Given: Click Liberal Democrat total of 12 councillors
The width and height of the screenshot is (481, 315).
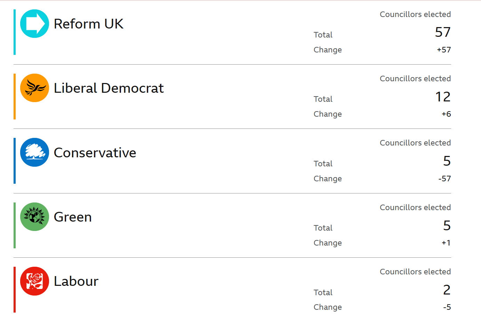Looking at the screenshot, I should click(x=443, y=97).
